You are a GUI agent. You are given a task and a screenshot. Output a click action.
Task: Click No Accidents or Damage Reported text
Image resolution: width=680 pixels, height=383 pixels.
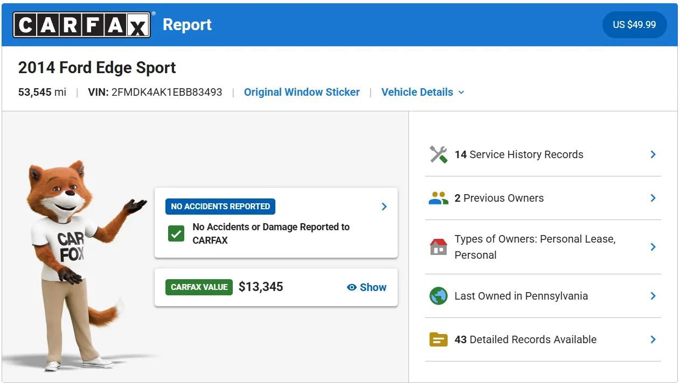tap(271, 233)
